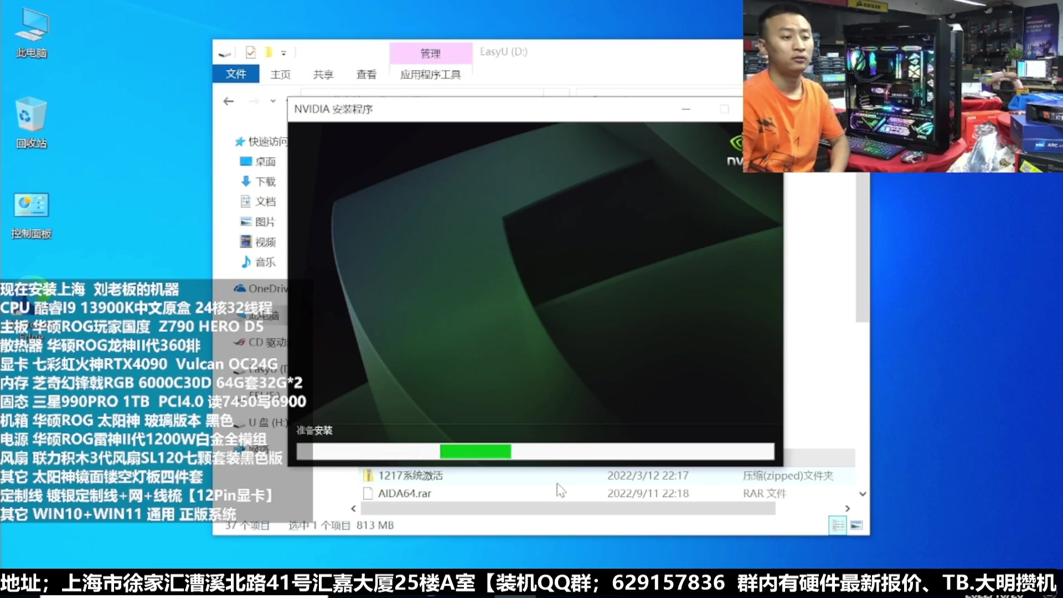Switch to the 查看 ribbon tab
The height and width of the screenshot is (598, 1063).
point(366,74)
